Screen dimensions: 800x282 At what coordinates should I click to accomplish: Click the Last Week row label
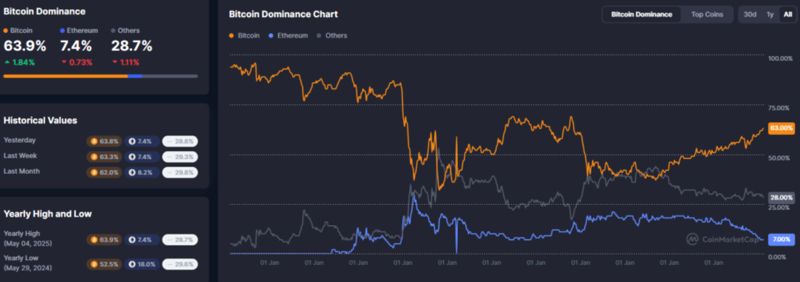tap(20, 156)
